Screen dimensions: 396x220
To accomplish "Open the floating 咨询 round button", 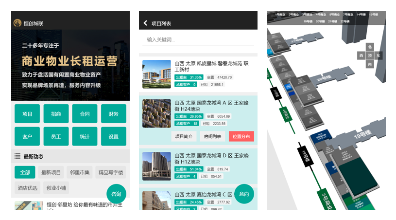I will pyautogui.click(x=116, y=194).
